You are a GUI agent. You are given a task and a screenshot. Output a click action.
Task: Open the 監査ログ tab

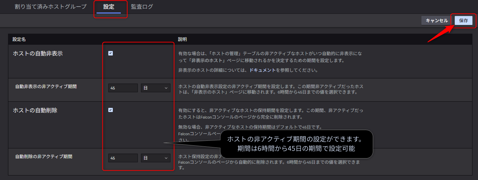tap(142, 7)
